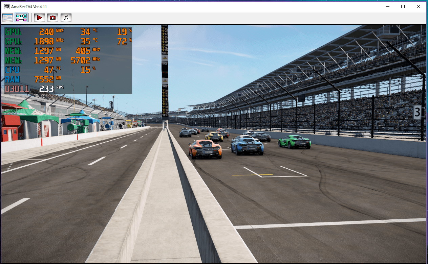This screenshot has width=428, height=264.
Task: Close the AmaRecTV4 window
Action: (419, 6)
